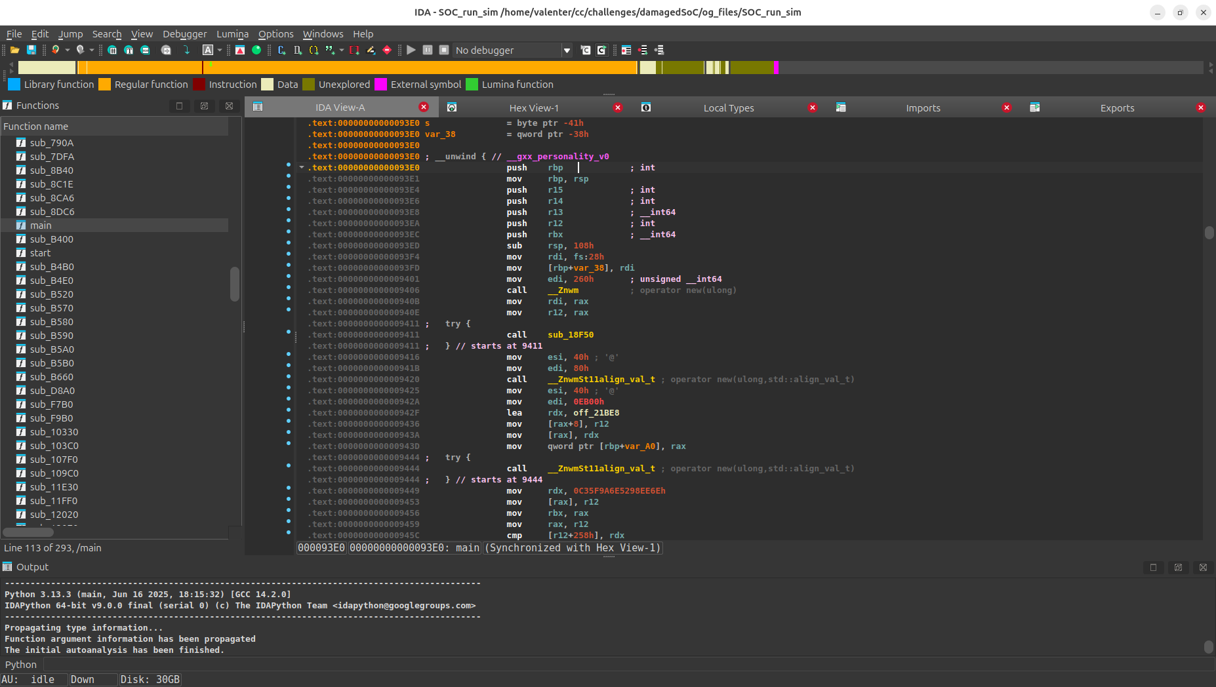Click the yellow brackets toolbar icon
This screenshot has height=687, width=1216.
(314, 50)
